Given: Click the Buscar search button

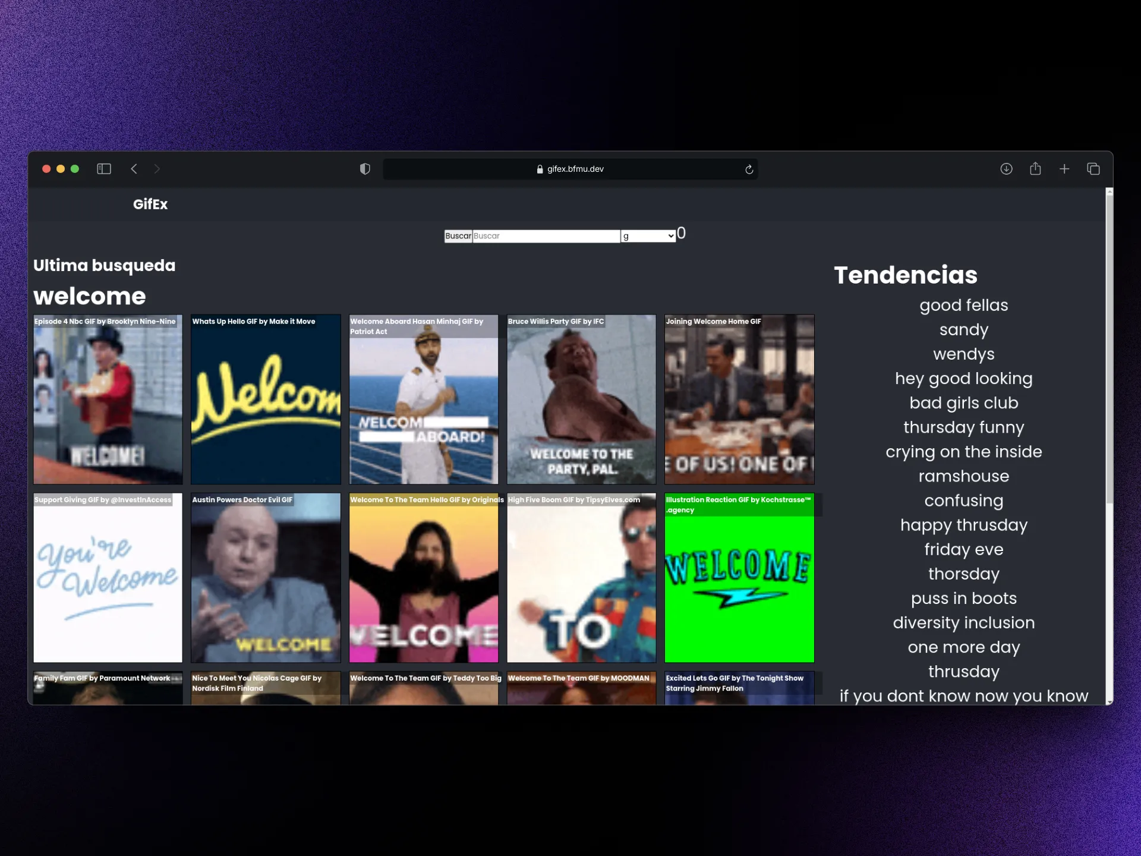Looking at the screenshot, I should (x=458, y=236).
